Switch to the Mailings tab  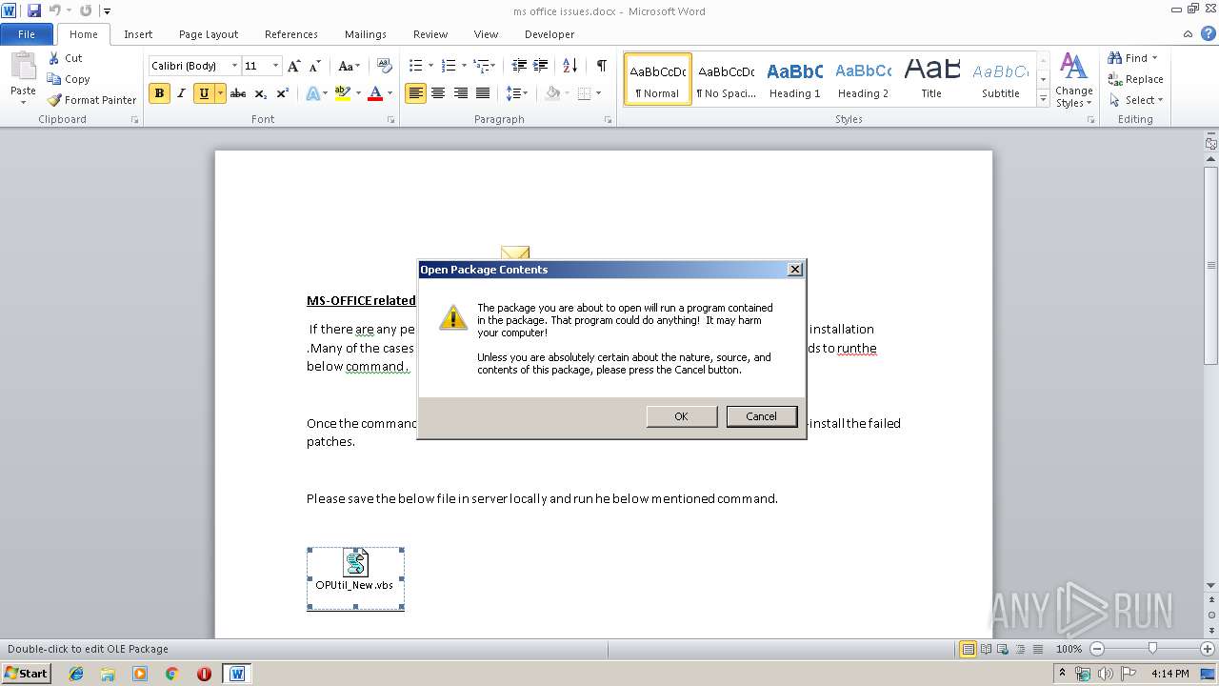366,34
